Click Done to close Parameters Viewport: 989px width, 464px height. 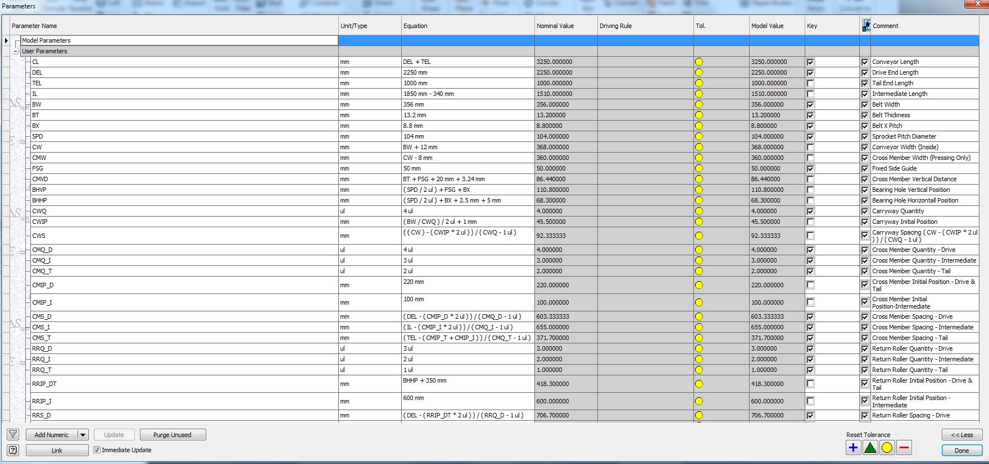pos(961,451)
